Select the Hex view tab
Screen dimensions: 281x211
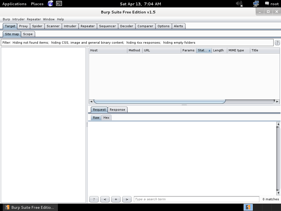[106, 118]
